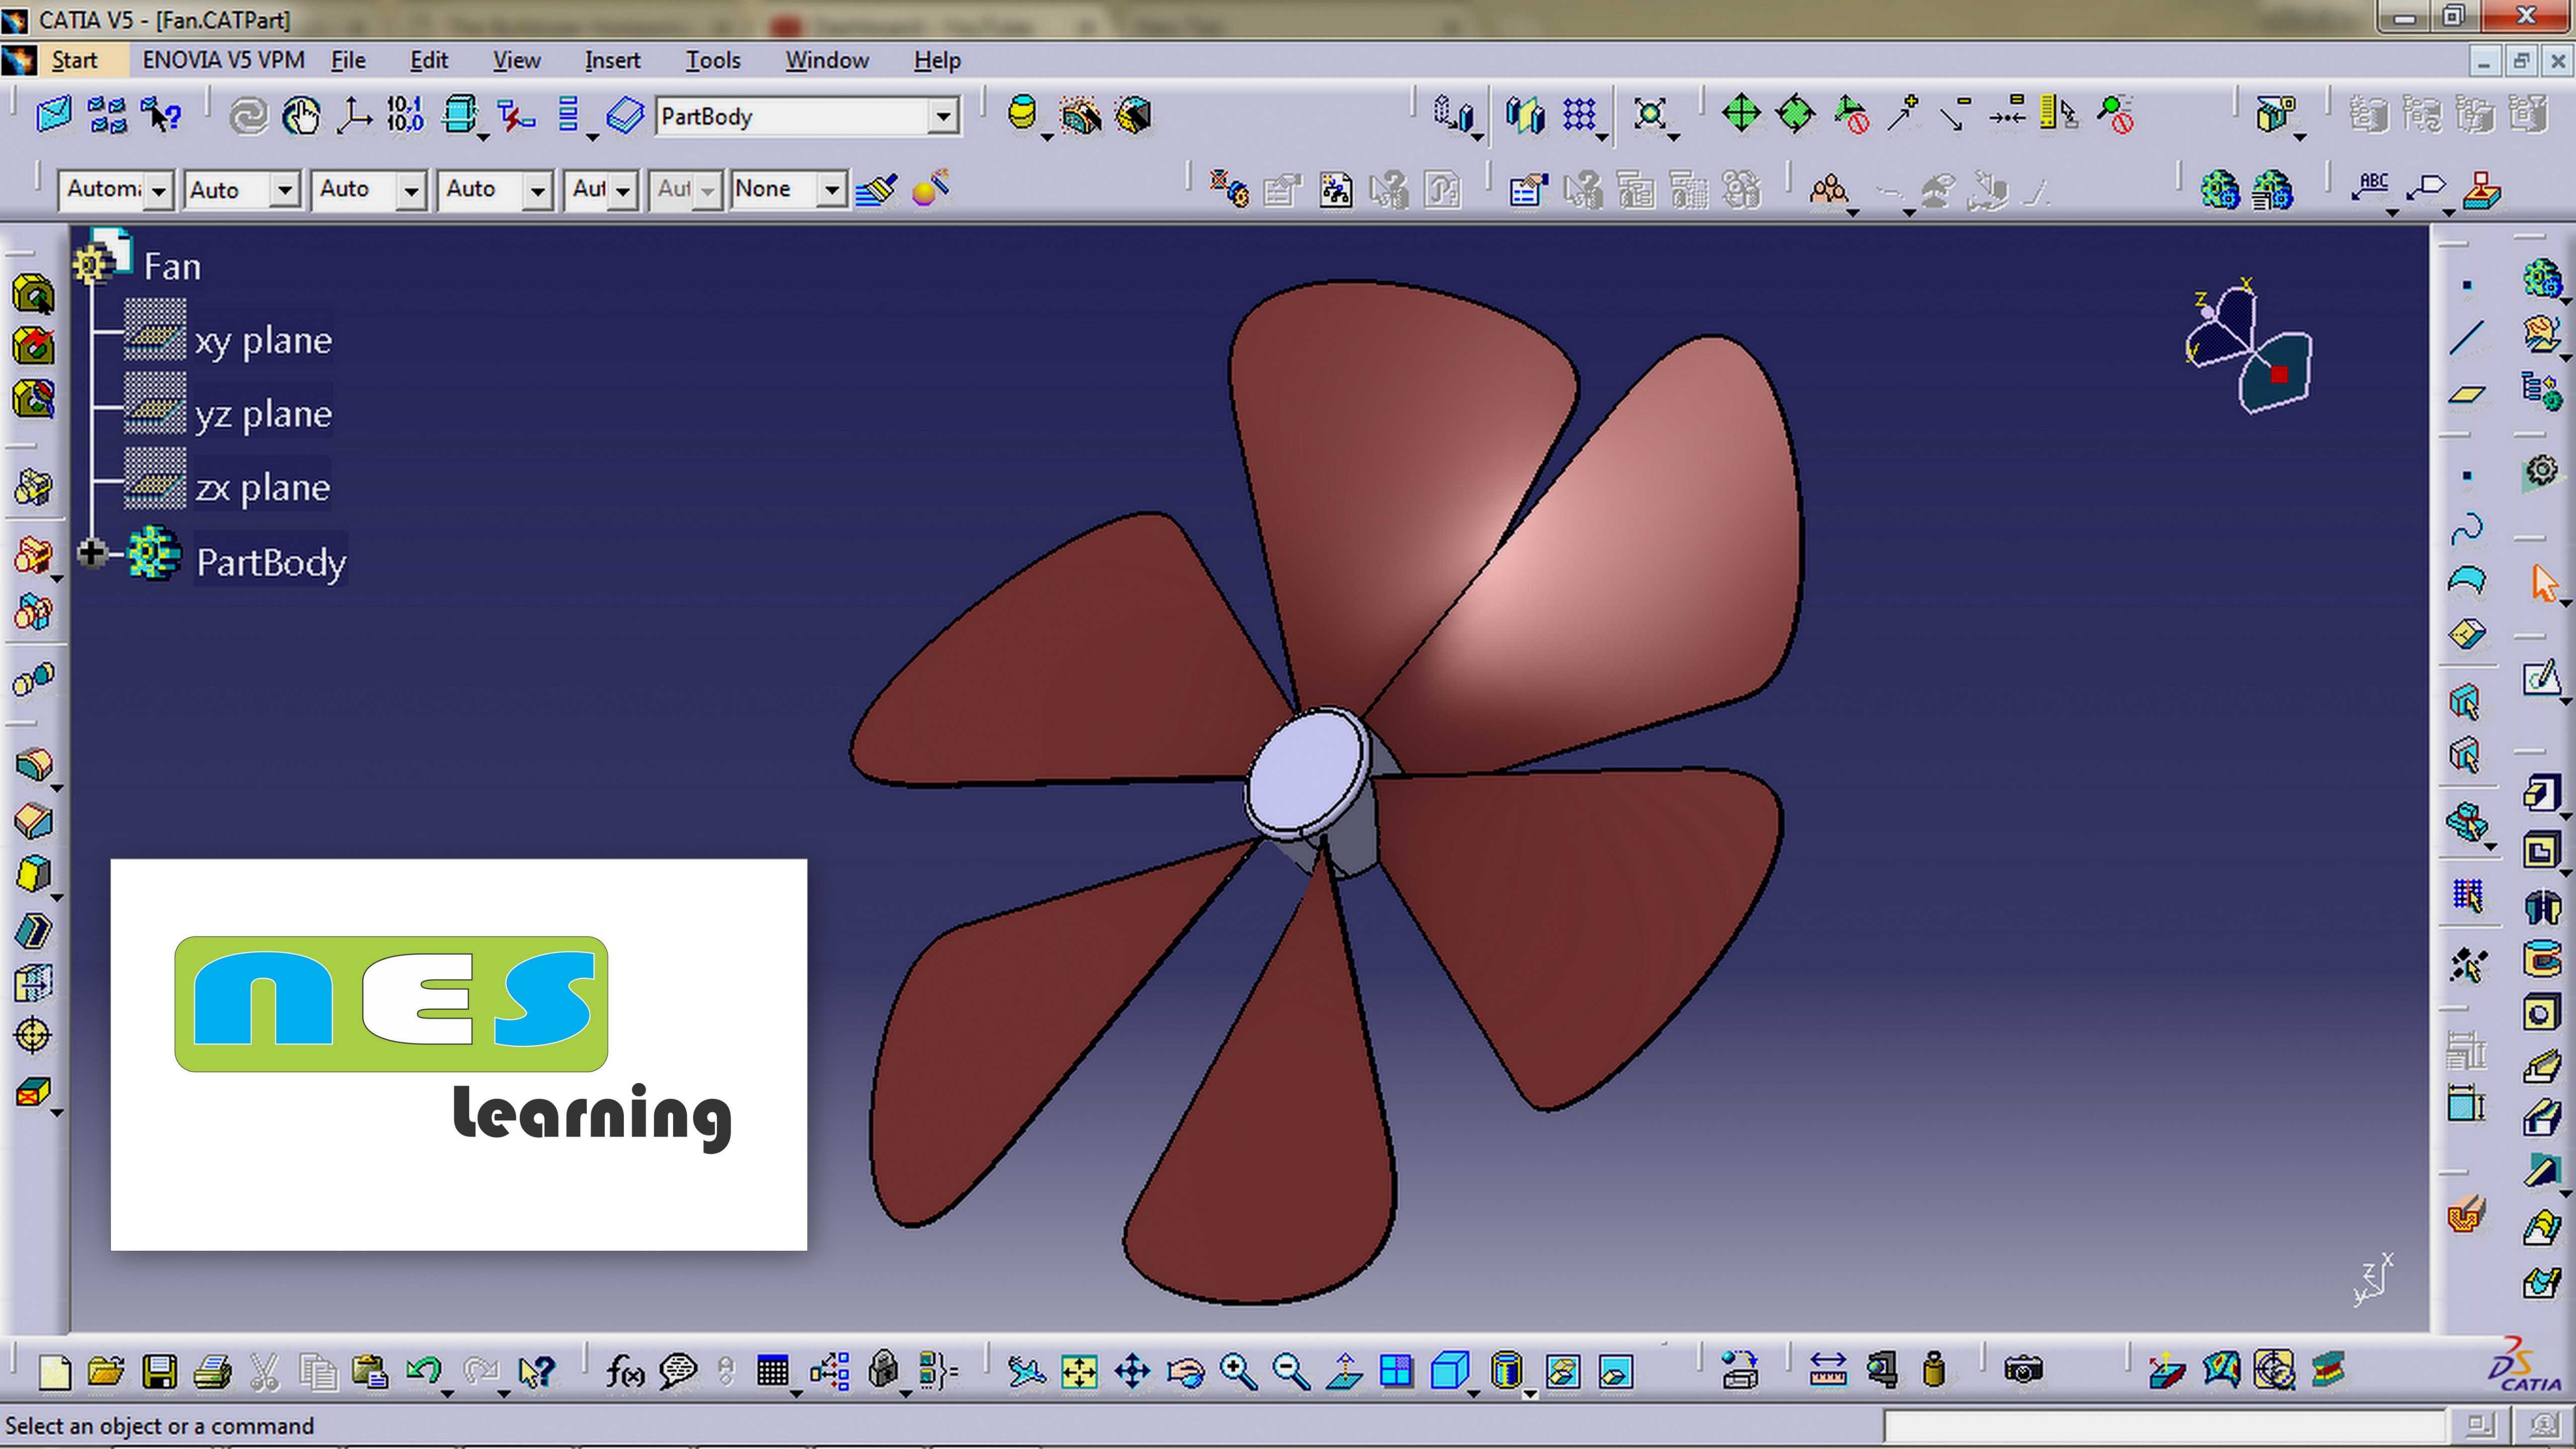Click the Normal View icon
Image resolution: width=2576 pixels, height=1449 pixels.
pos(1344,1372)
